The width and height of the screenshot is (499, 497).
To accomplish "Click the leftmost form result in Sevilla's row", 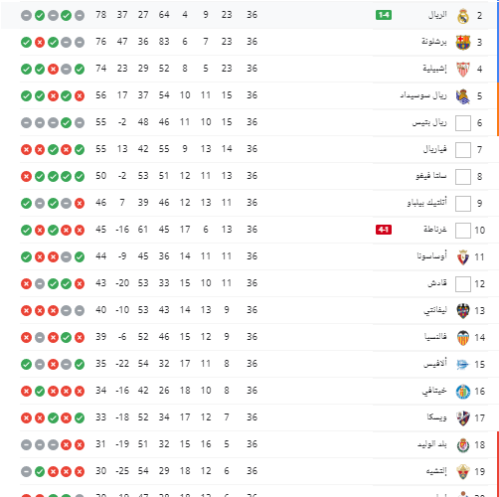I will (26, 70).
